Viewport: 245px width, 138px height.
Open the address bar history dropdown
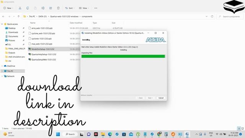(207, 16)
